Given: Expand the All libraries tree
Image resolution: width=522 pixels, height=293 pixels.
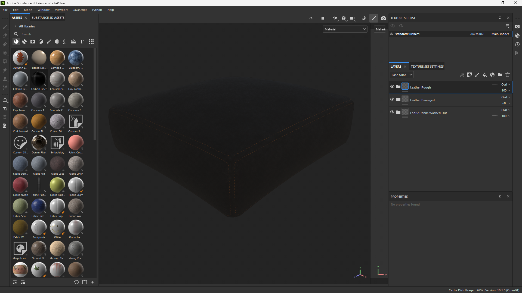Looking at the screenshot, I should click(15, 26).
